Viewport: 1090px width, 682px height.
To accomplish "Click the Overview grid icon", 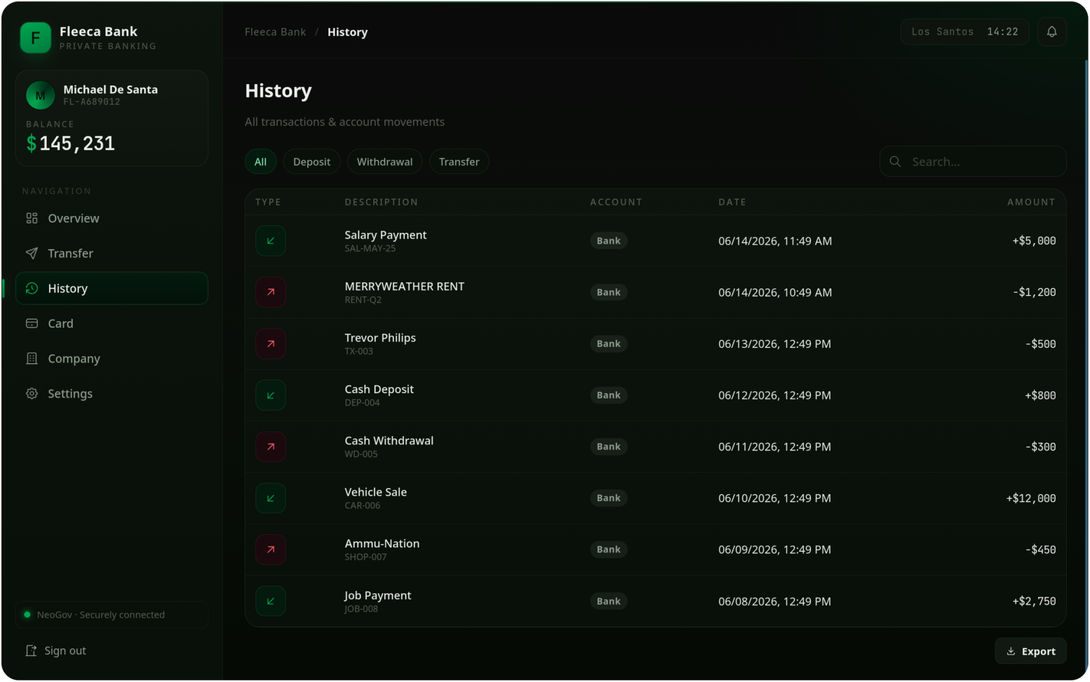I will point(32,218).
